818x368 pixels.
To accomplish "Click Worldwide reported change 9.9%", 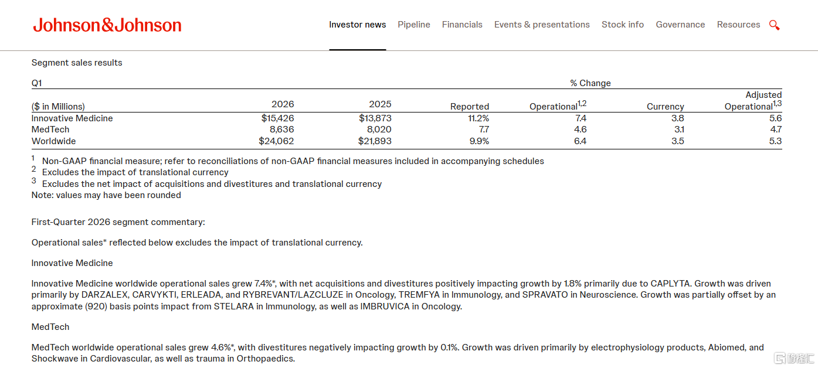I will coord(478,141).
